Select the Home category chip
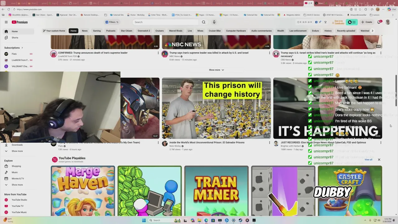Image resolution: width=398 pixels, height=224 pixels. pos(73,31)
